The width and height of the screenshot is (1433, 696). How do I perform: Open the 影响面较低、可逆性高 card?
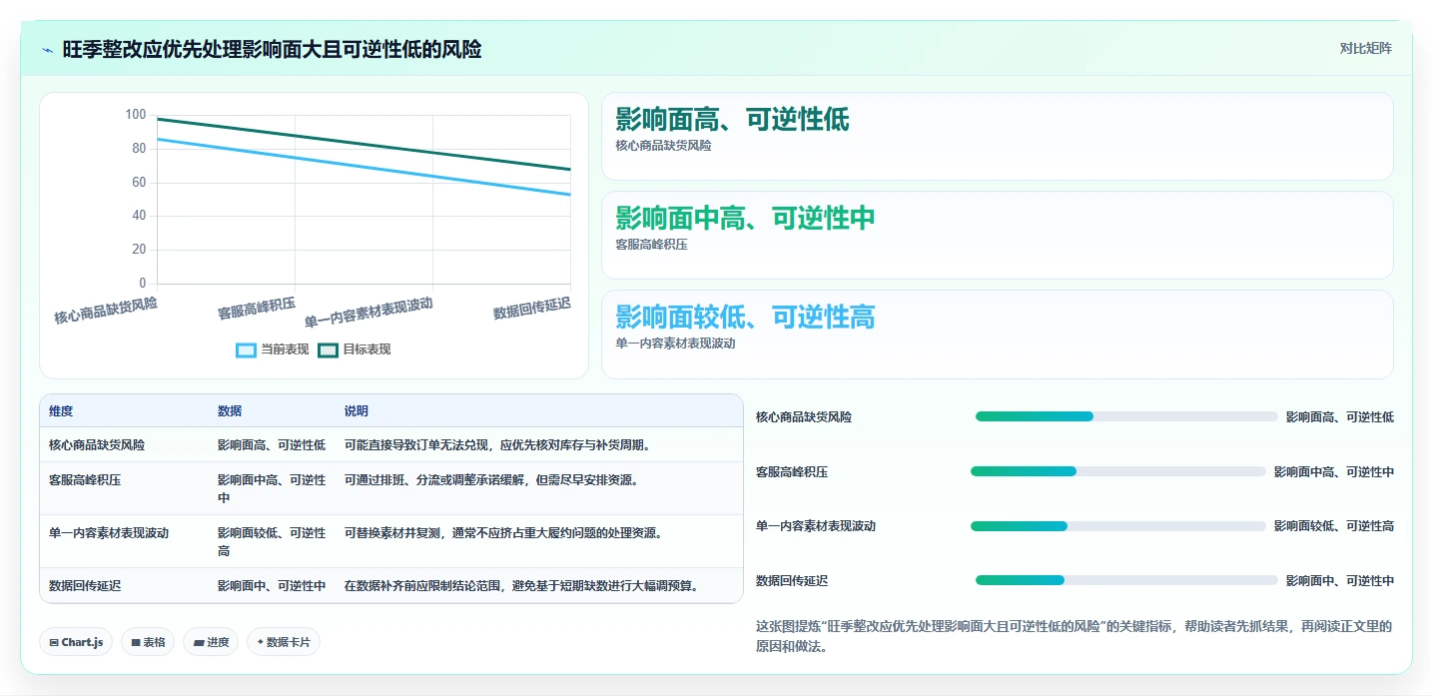pos(997,335)
